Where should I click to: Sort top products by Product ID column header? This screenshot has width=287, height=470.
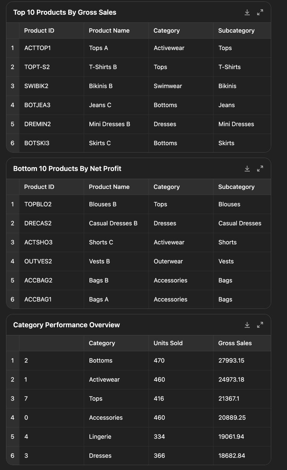tap(39, 30)
